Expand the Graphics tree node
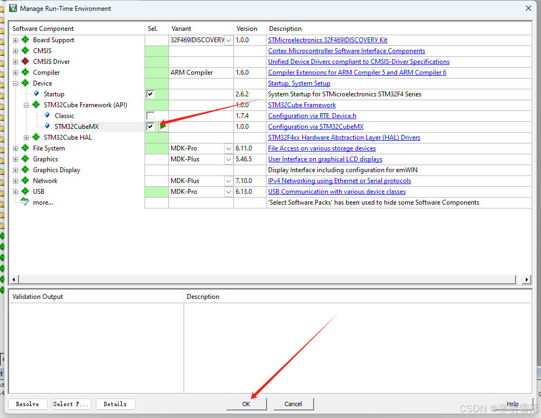This screenshot has height=418, width=541. 15,159
